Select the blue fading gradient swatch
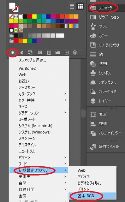 pyautogui.click(x=76, y=26)
